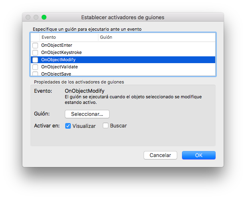This screenshot has height=199, width=246.
Task: Open the Seleccionar... script chooser
Action: pos(87,114)
